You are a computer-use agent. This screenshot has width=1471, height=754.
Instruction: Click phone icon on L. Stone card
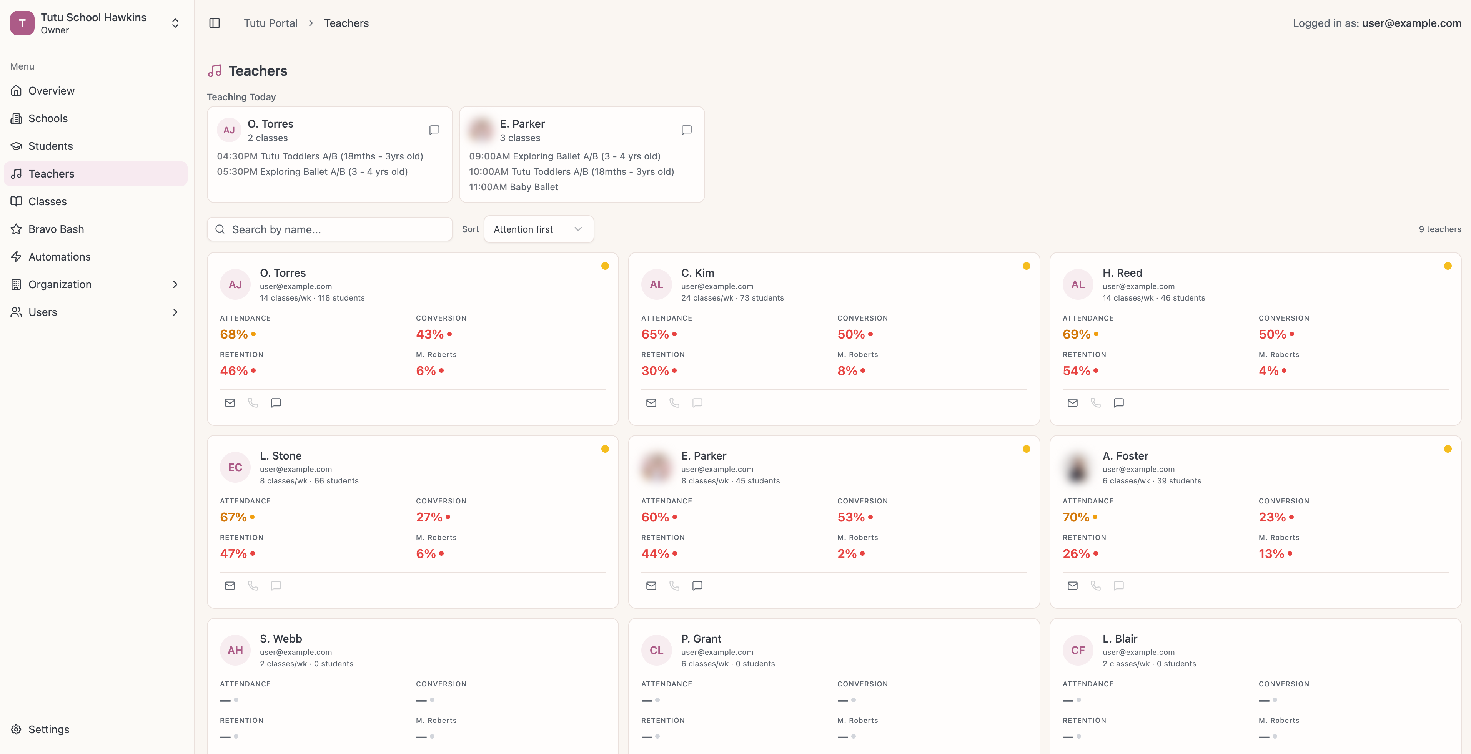[253, 586]
